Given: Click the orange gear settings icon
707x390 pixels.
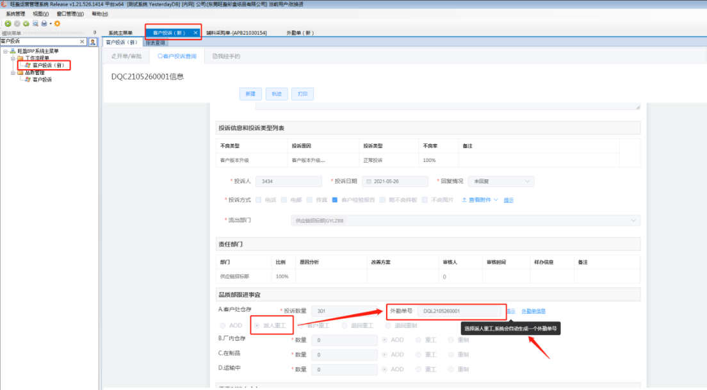Looking at the screenshot, I should (57, 24).
